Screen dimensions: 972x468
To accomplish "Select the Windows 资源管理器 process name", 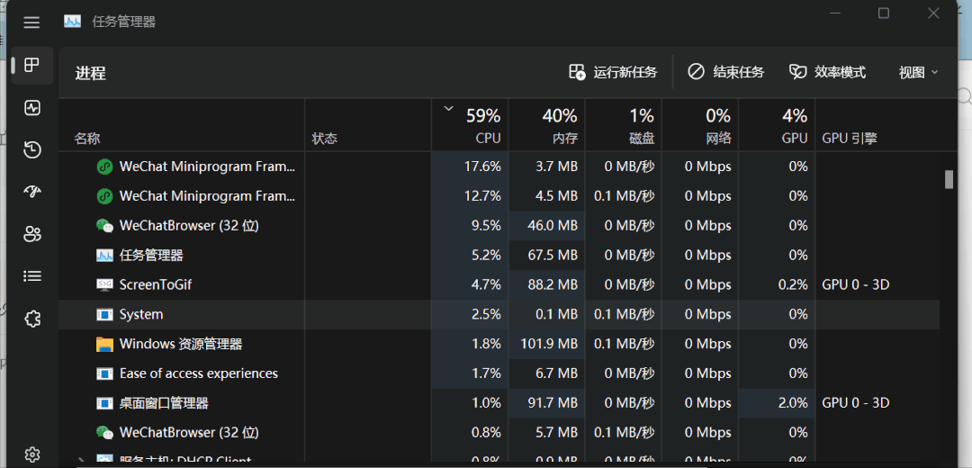I will (x=180, y=344).
